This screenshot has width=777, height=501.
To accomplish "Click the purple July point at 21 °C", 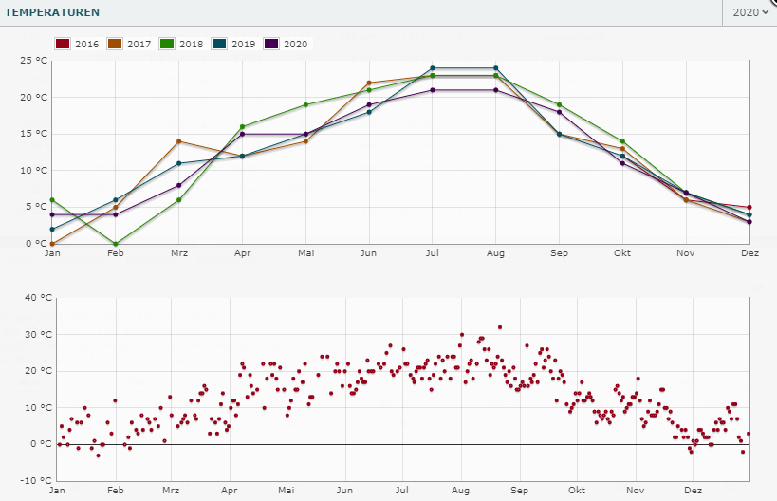I will point(433,90).
